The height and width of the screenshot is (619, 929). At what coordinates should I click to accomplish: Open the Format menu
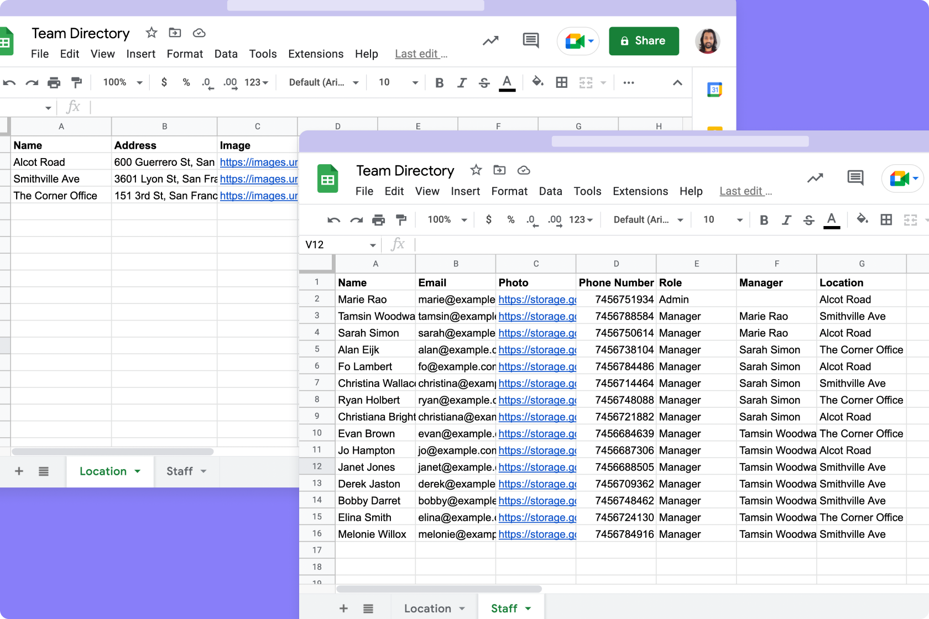point(509,191)
